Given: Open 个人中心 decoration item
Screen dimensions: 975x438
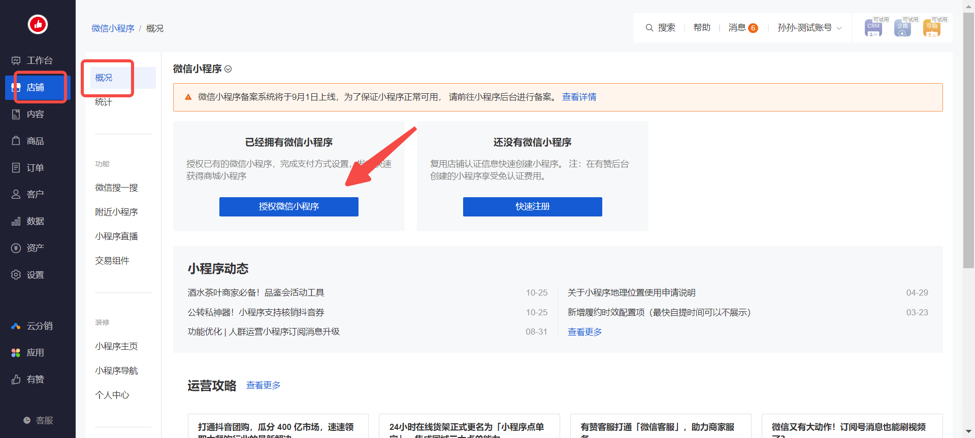Looking at the screenshot, I should tap(112, 395).
